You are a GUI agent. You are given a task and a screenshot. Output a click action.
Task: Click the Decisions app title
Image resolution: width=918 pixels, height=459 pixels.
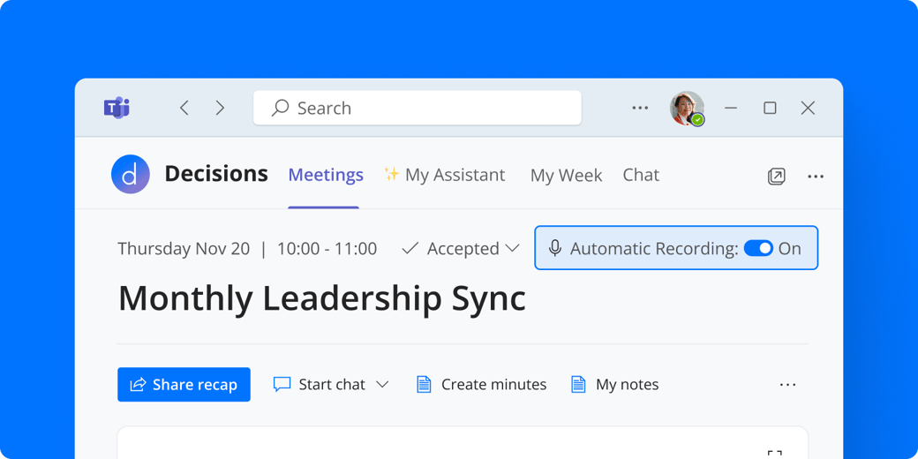click(x=216, y=174)
